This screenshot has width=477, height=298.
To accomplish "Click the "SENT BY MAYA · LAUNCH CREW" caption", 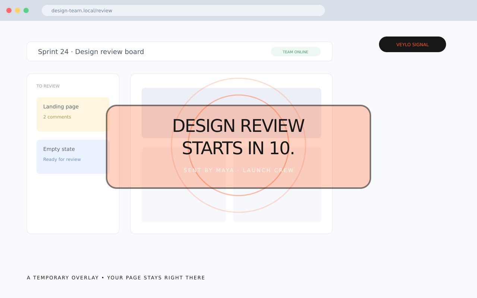I will [239, 170].
